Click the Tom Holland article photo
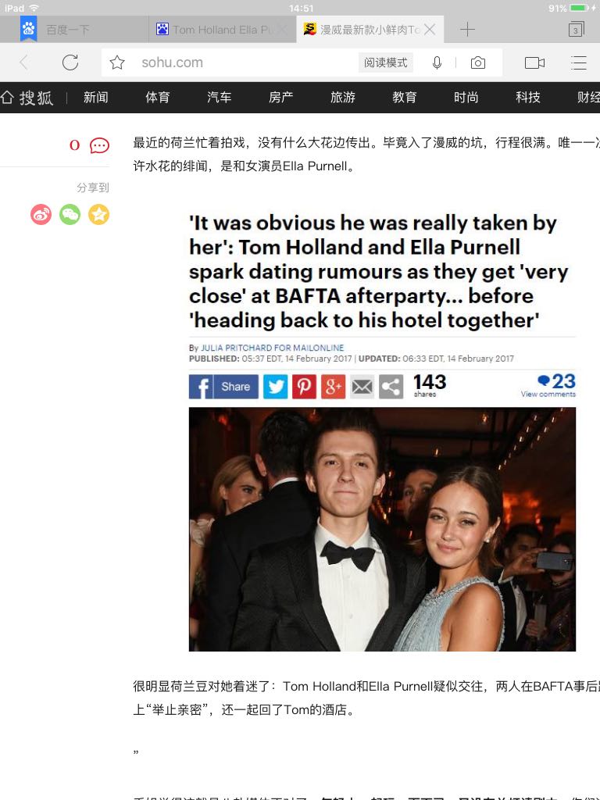The image size is (600, 800). pos(382,529)
